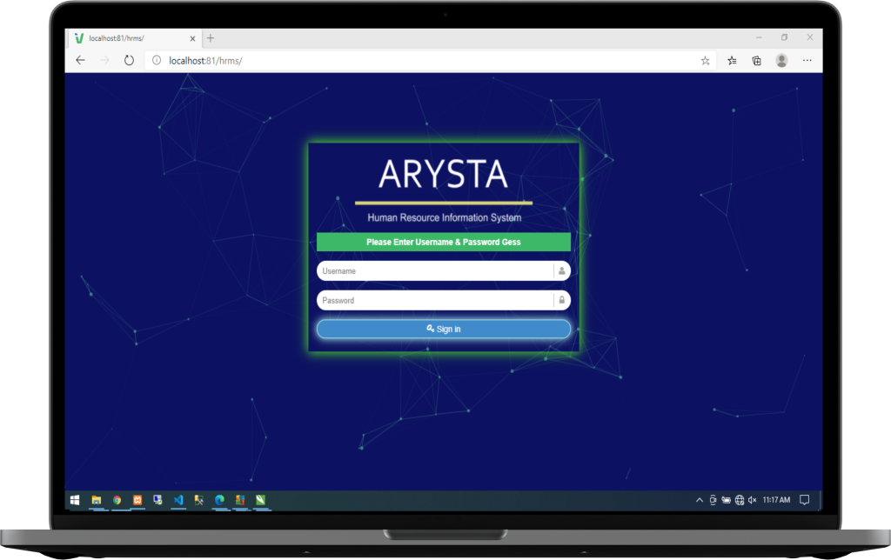Add this page to favorites star icon
This screenshot has width=891, height=560.
pos(705,60)
